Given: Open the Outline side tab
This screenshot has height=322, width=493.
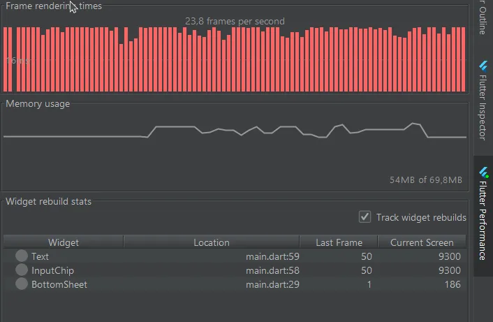Looking at the screenshot, I should (483, 17).
